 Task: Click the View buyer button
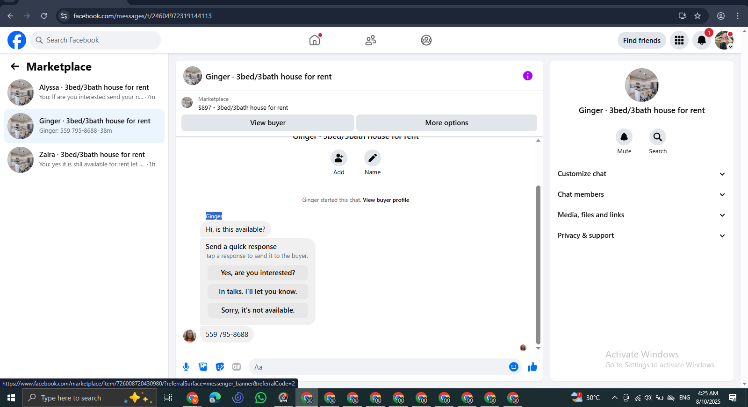268,123
